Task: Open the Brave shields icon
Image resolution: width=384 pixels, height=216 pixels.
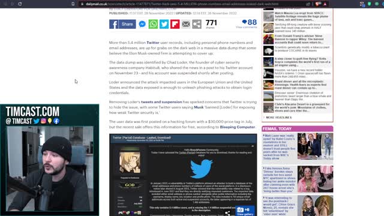Action: point(318,4)
